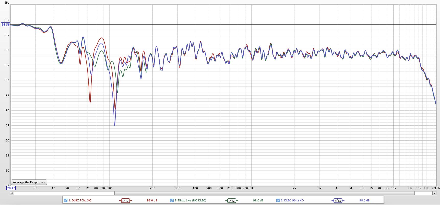Image resolution: width=440 pixels, height=205 pixels.
Task: Click the 1k frequency axis label
Action: [x=252, y=188]
